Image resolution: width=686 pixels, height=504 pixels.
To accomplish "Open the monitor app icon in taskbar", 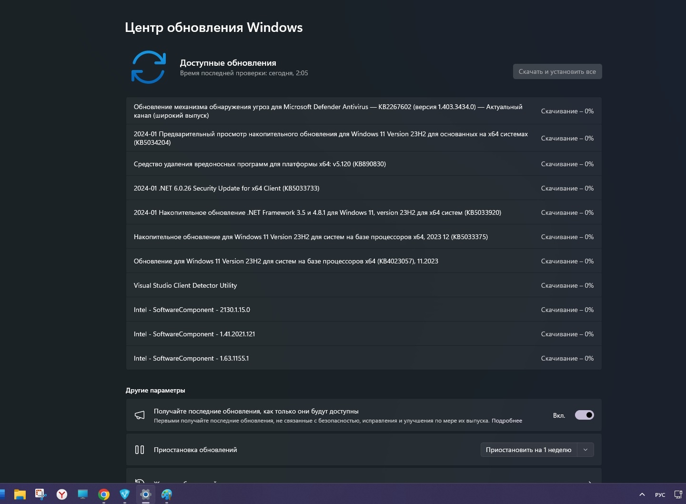I will pos(83,494).
